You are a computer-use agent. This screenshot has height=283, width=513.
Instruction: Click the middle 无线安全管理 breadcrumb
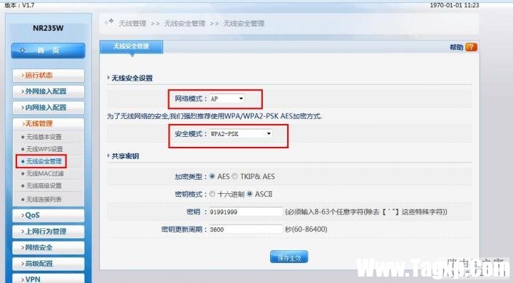click(x=185, y=24)
